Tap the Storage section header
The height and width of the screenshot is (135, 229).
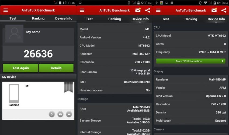83,99
